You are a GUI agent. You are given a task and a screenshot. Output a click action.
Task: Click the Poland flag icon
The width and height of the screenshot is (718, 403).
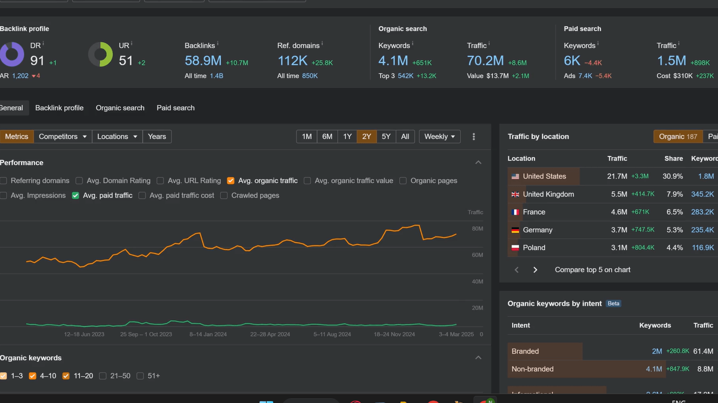(515, 247)
